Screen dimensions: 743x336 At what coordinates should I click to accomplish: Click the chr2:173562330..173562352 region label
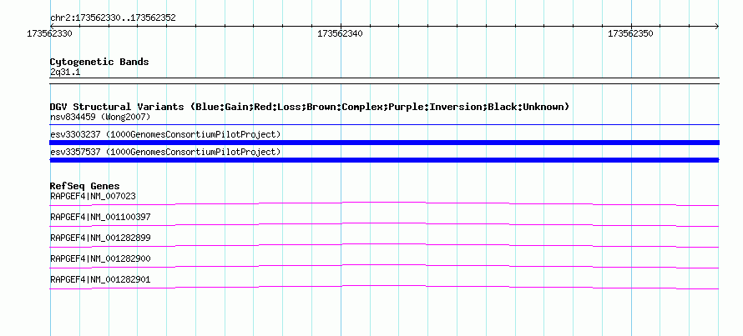pyautogui.click(x=113, y=18)
